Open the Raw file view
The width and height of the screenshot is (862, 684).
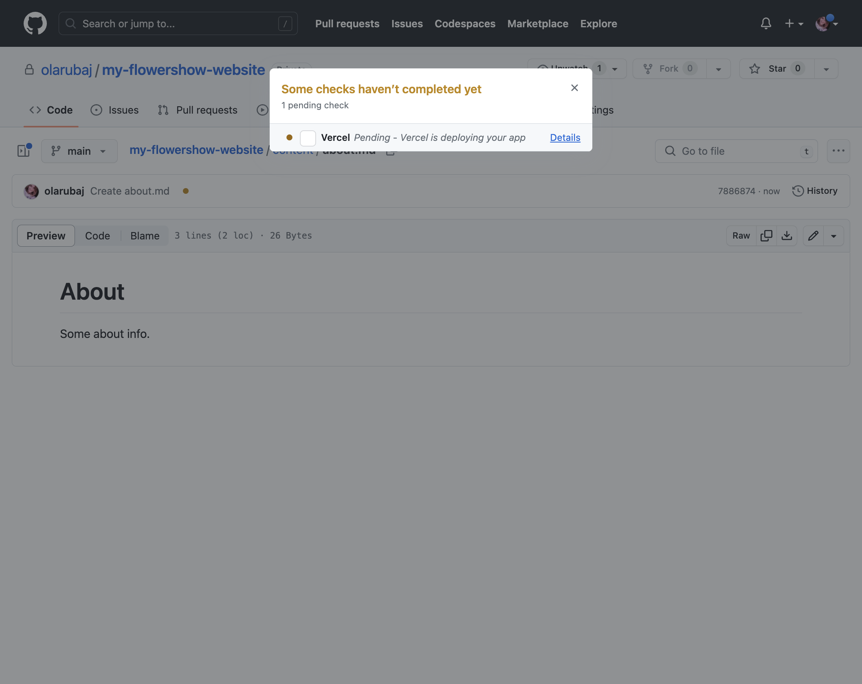click(741, 236)
